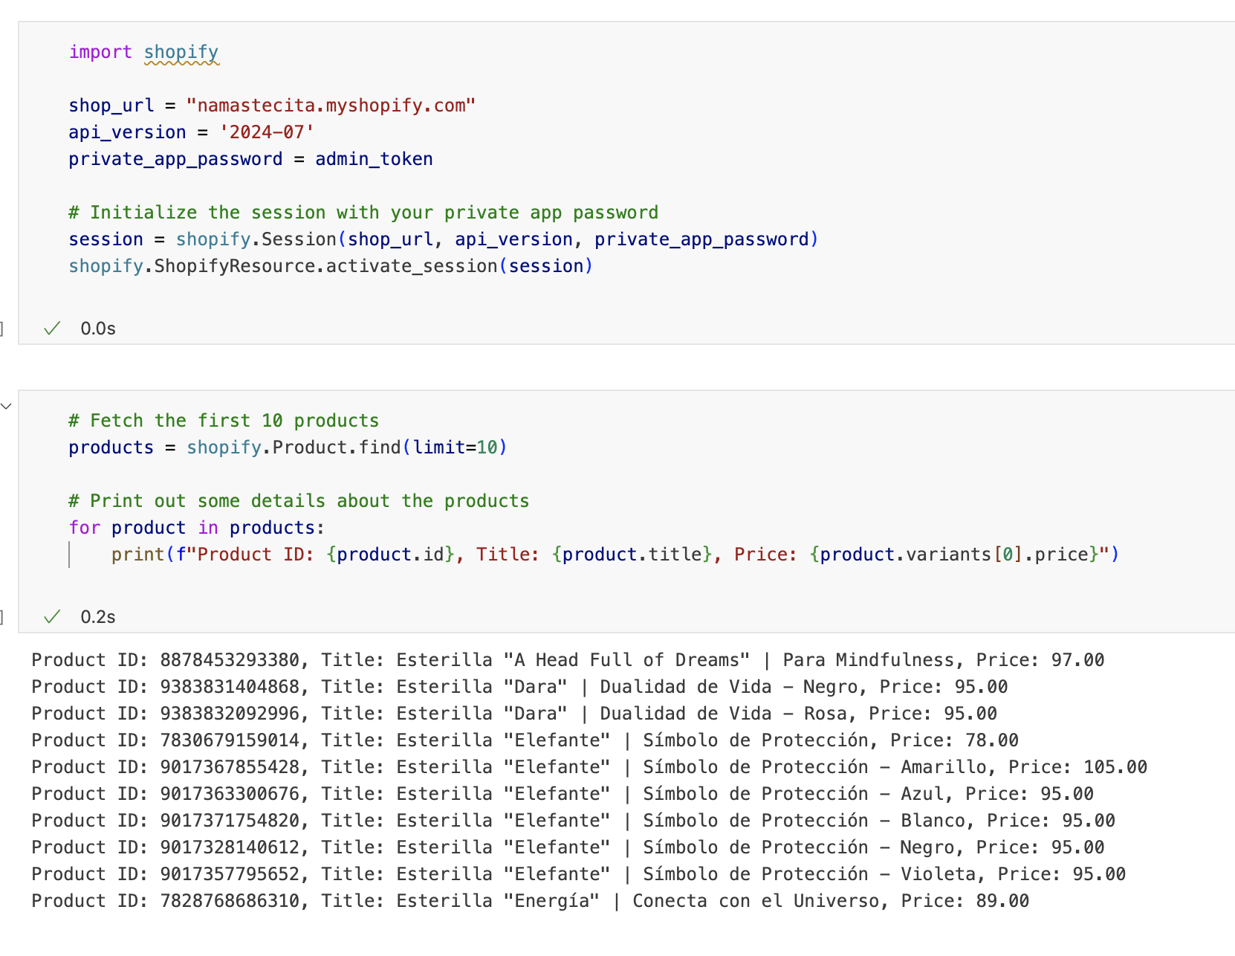This screenshot has height=956, width=1235.
Task: Click limit=10 in Product.find call
Action: point(455,448)
